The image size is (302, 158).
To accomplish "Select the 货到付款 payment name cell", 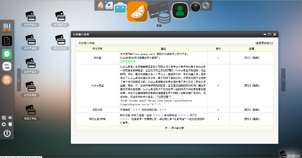I will (97, 110).
